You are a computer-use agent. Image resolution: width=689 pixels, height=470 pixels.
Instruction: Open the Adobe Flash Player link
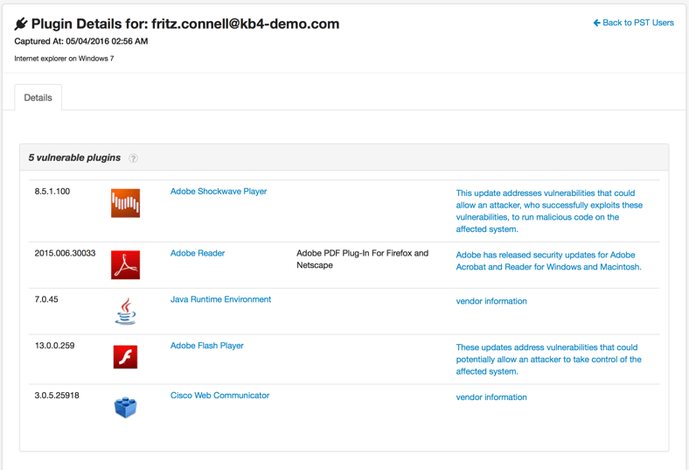pos(207,346)
